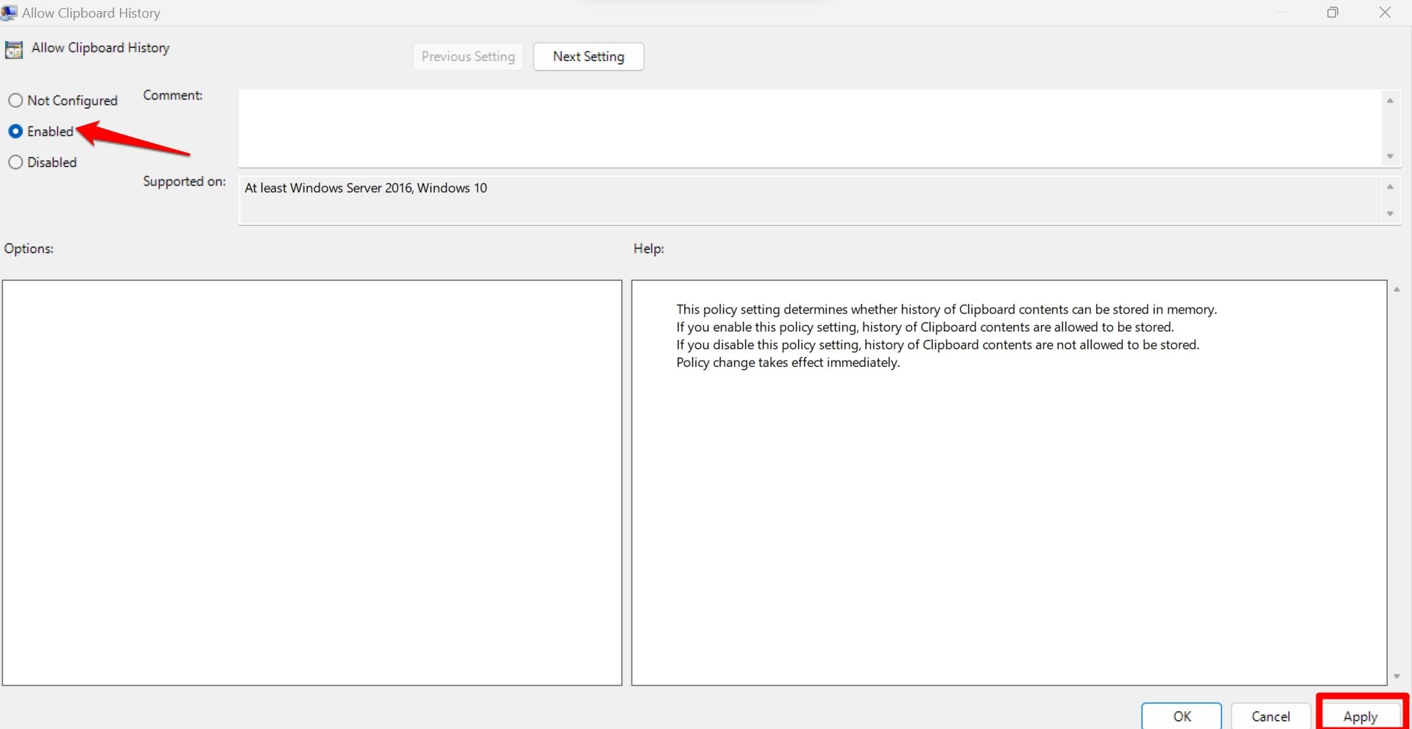
Task: Click the Comment box scroll up arrow
Action: [1390, 101]
